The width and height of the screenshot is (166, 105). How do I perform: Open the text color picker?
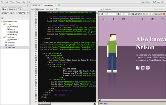coord(164,14)
